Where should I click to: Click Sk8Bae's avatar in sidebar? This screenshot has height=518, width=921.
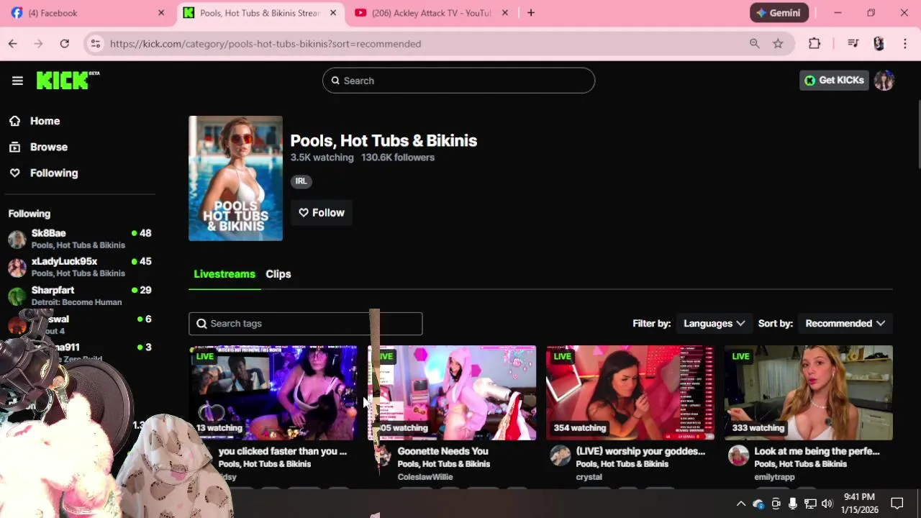pyautogui.click(x=17, y=240)
